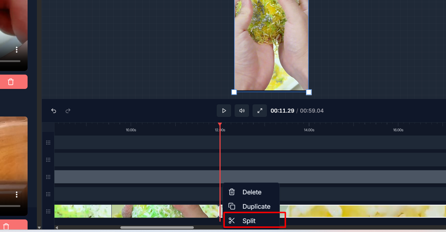Viewport: 446px width, 232px height.
Task: Click the 10.00s mark on the ruler
Action: click(x=131, y=130)
